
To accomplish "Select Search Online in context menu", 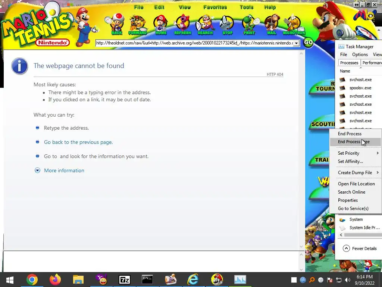I will [x=356, y=192].
